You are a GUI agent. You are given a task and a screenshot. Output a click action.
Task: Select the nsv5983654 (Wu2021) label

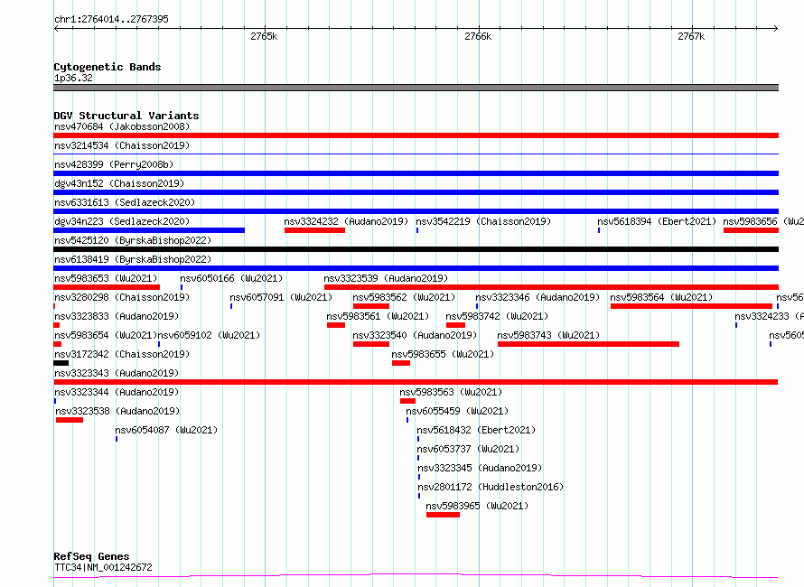106,335
